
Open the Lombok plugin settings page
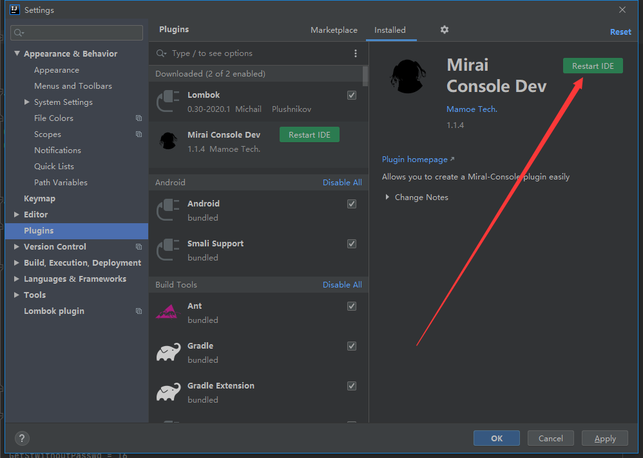[x=54, y=311]
